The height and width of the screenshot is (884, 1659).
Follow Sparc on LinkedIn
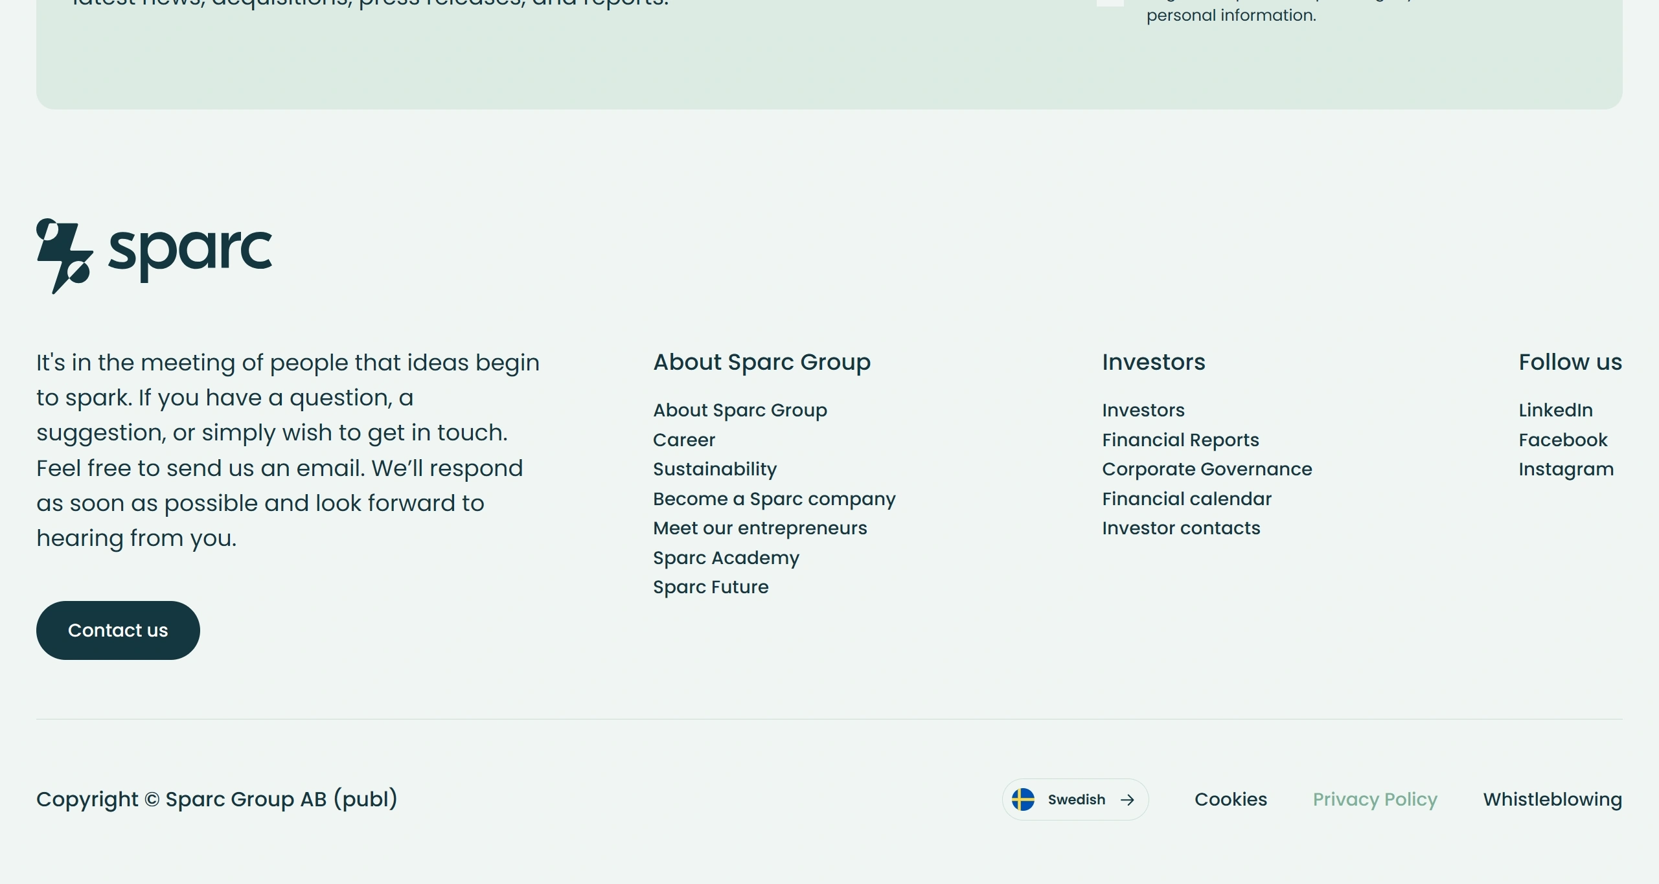[x=1555, y=410]
